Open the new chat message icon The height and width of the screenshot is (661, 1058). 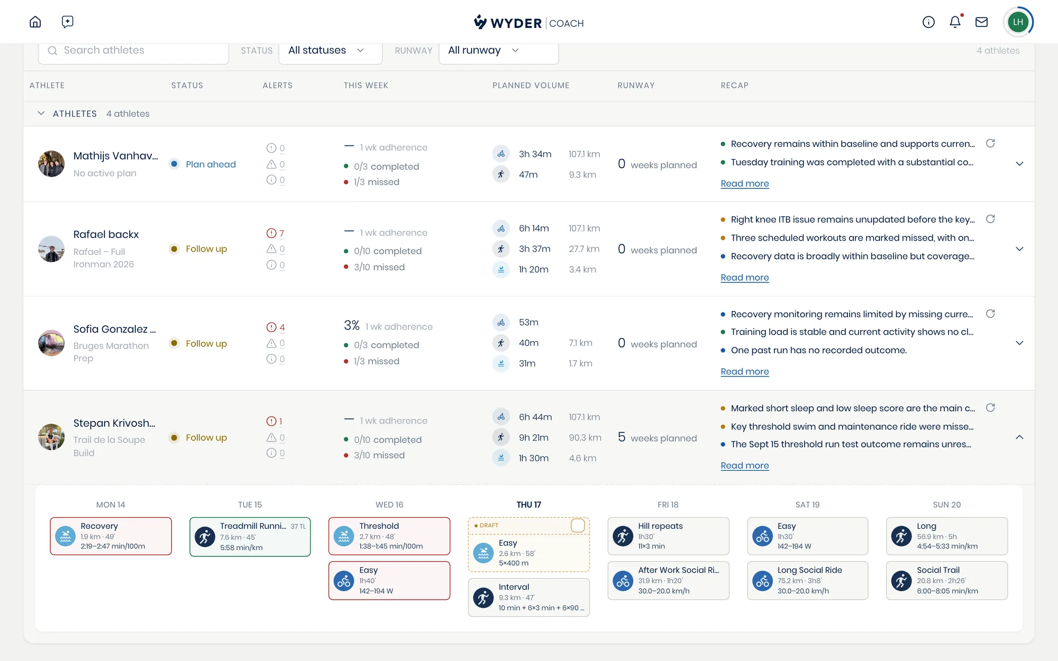(67, 22)
